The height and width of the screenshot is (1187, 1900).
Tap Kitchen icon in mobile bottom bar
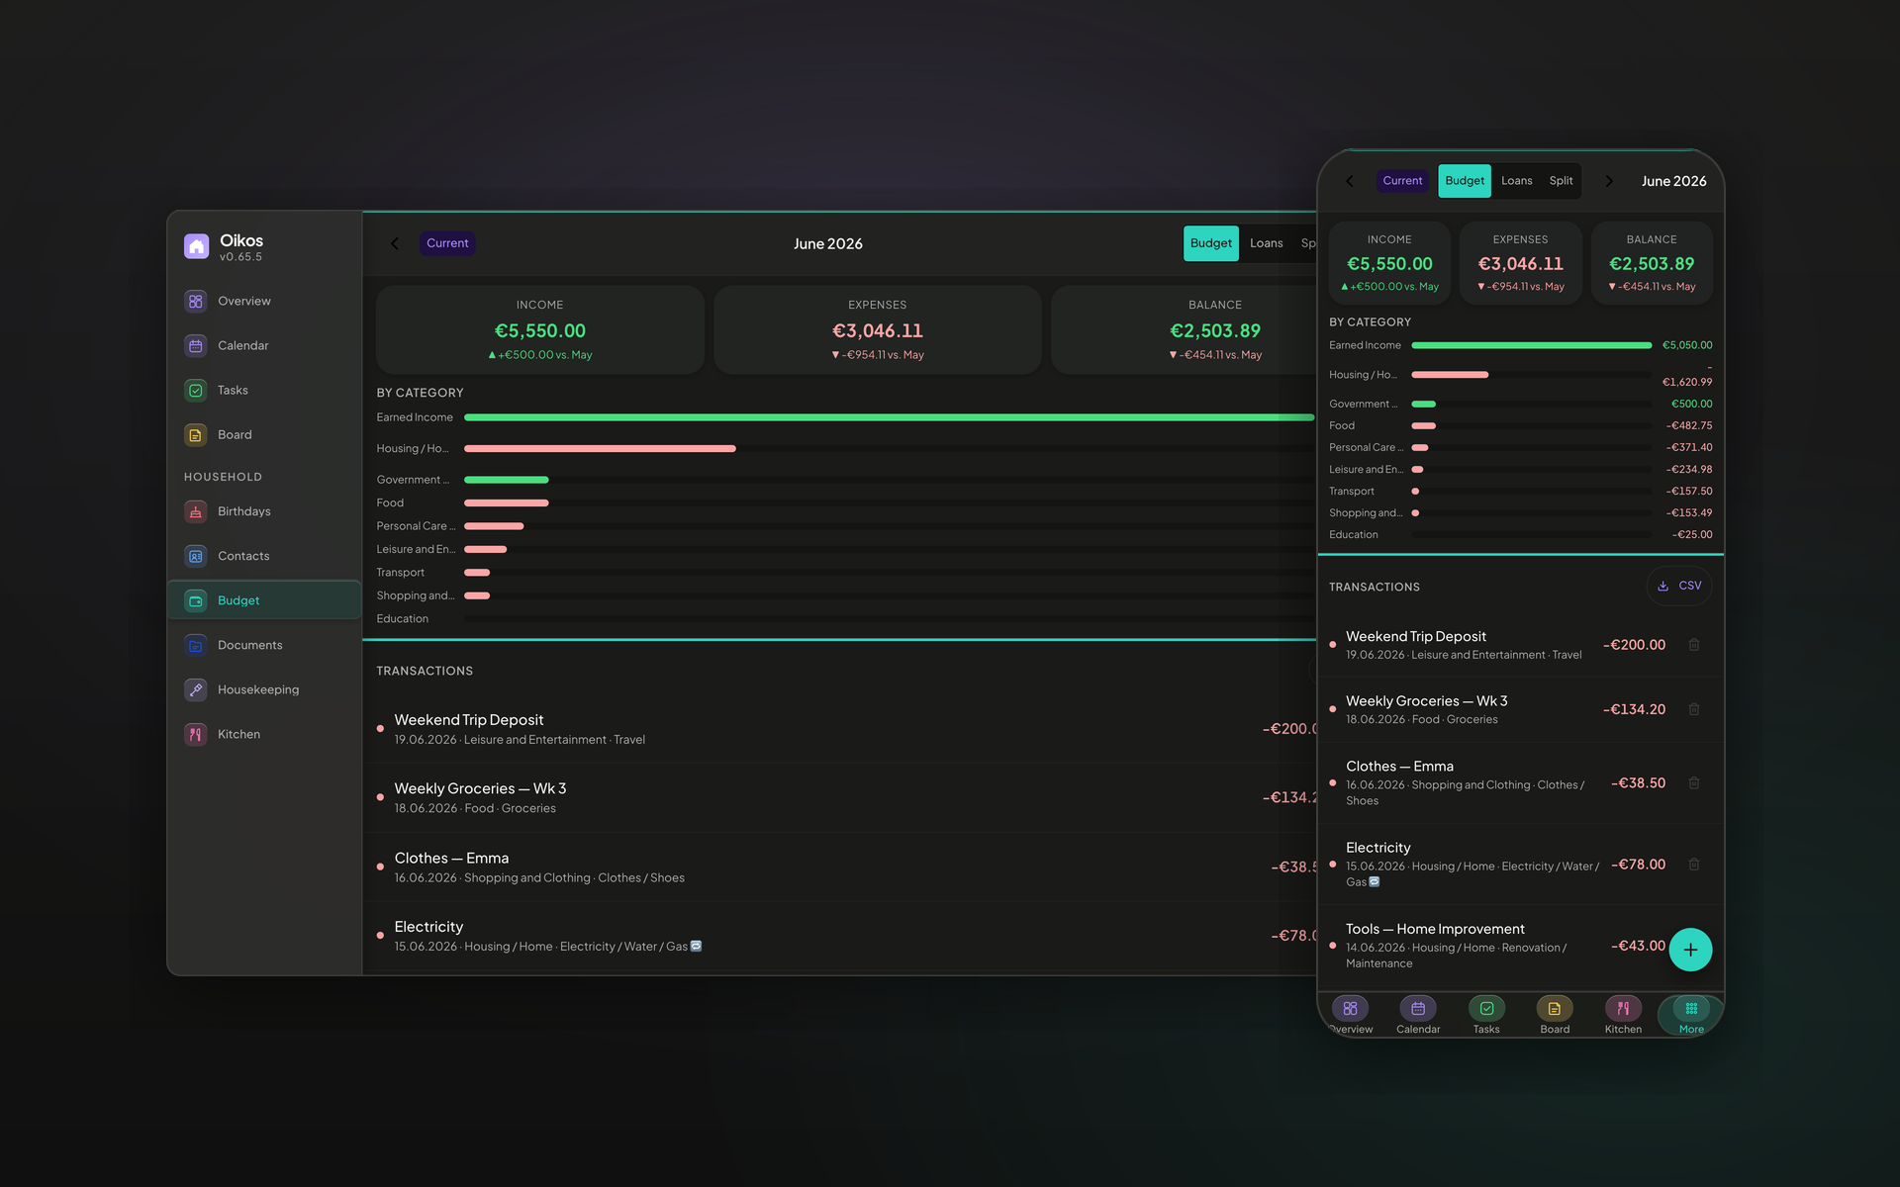click(1623, 1008)
